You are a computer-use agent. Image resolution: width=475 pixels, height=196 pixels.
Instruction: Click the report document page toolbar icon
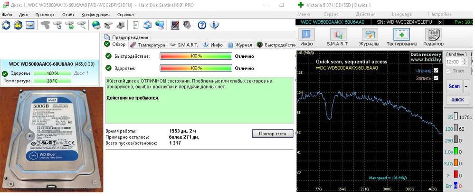click(136, 25)
